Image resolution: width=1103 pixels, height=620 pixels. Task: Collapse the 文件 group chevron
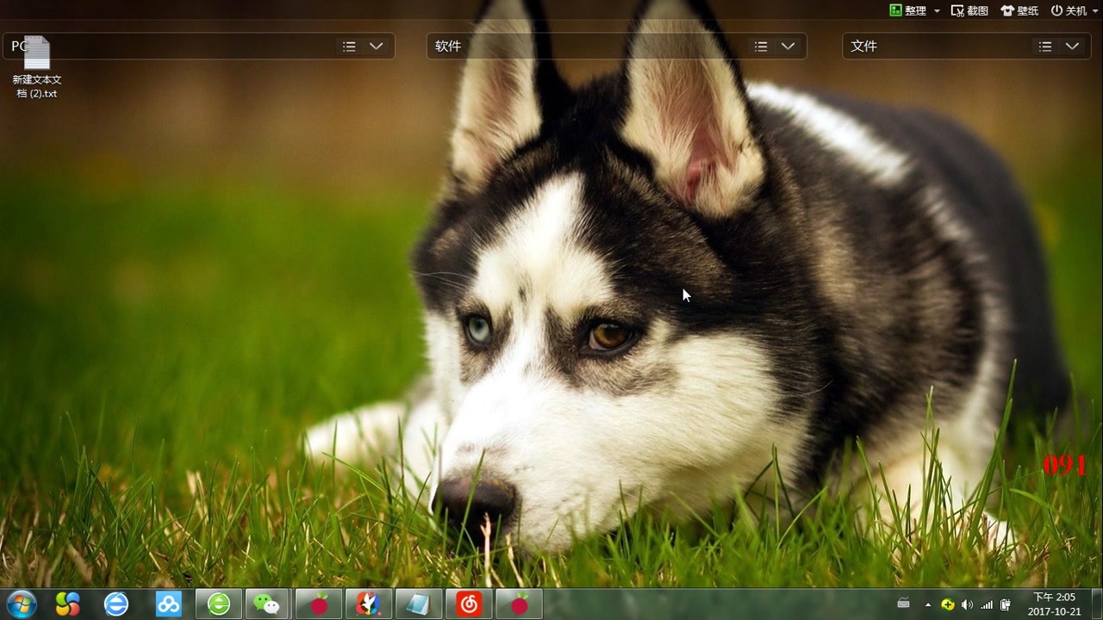tap(1072, 46)
